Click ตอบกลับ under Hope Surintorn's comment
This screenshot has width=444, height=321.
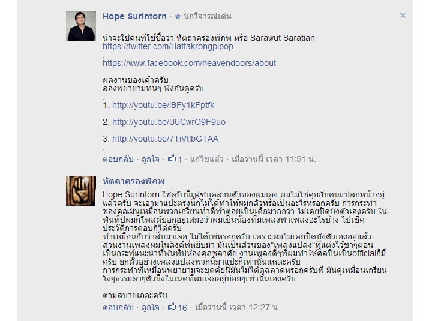click(x=118, y=160)
